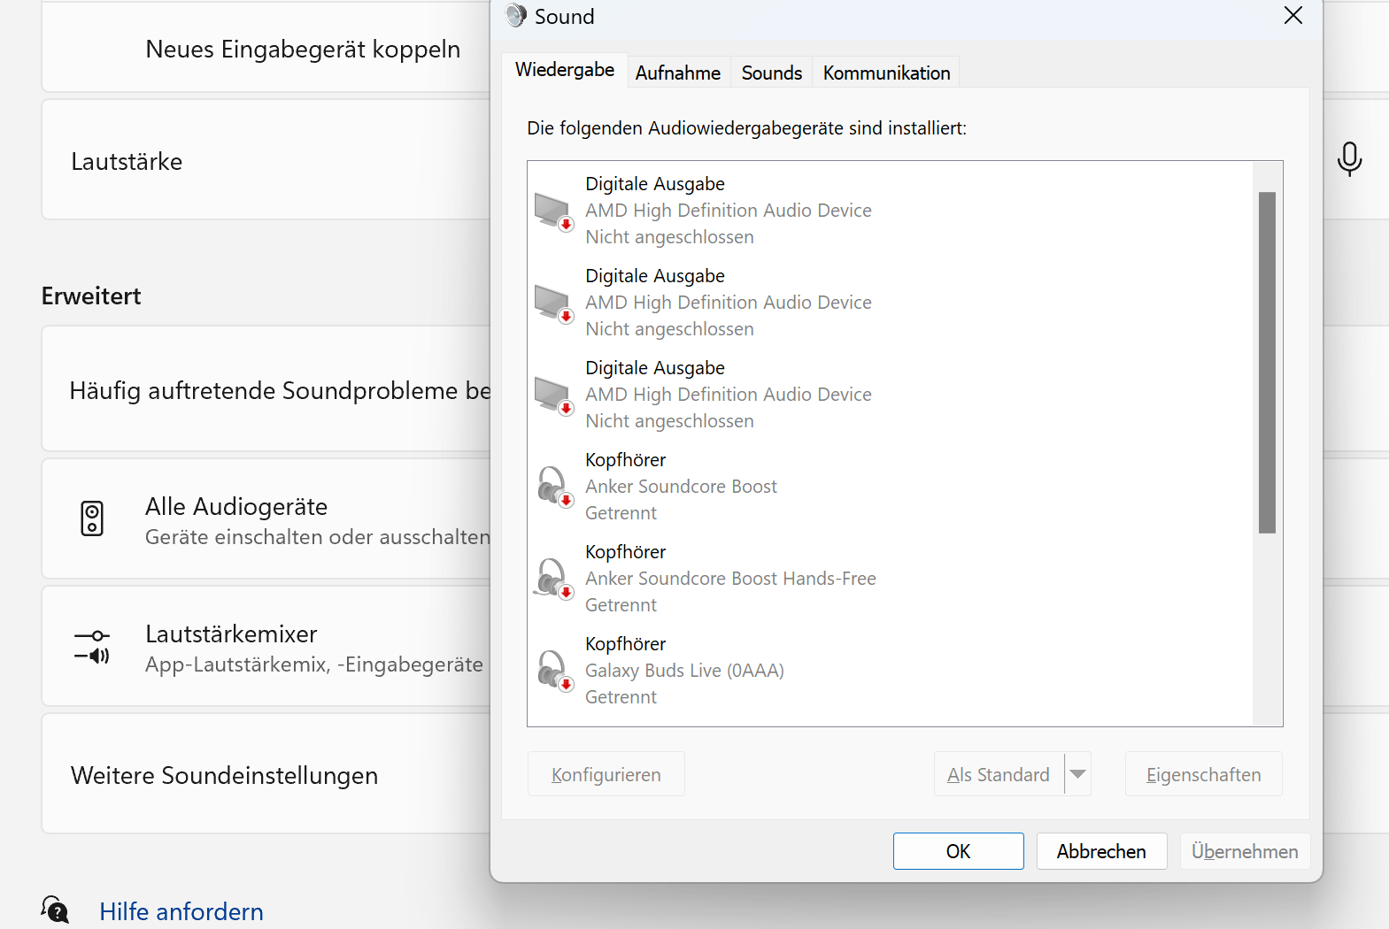
Task: Click the Hilfe anfordern help icon
Action: (55, 910)
